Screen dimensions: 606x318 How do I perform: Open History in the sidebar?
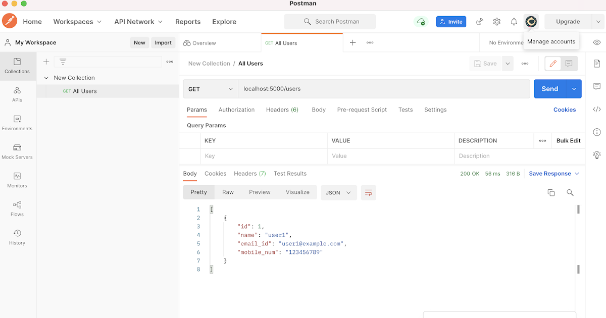pos(17,237)
